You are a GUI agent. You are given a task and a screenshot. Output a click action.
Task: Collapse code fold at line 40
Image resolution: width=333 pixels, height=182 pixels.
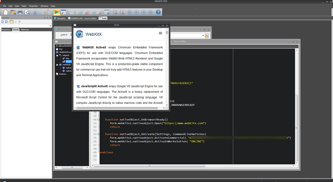tap(98, 120)
